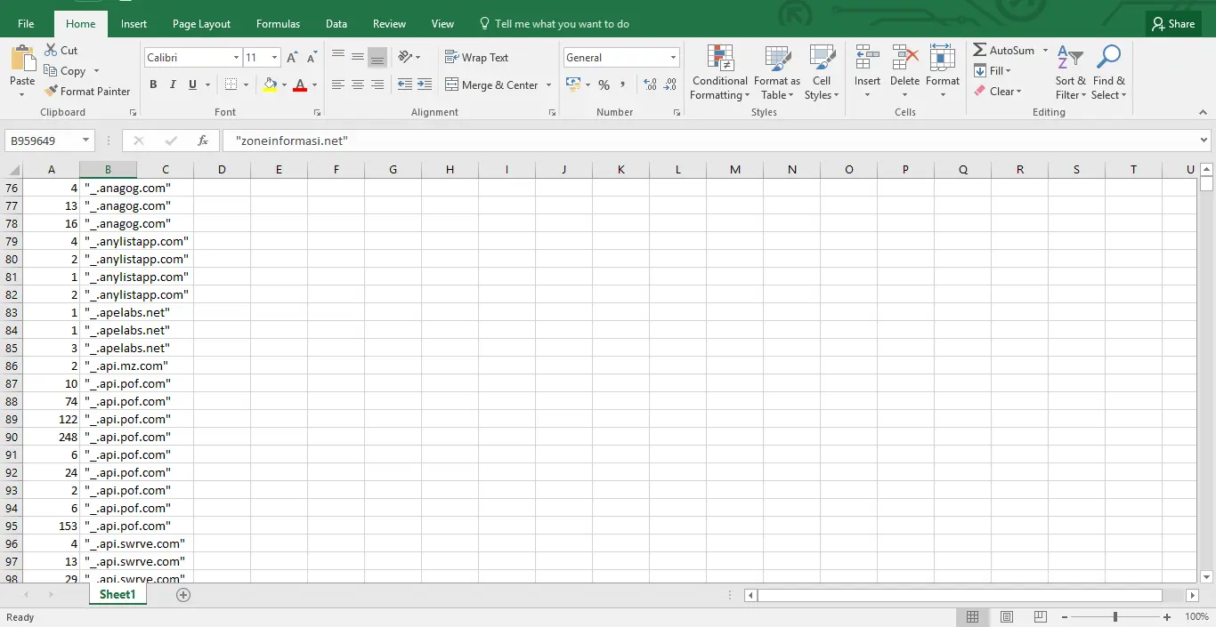1216x627 pixels.
Task: Apply Percent Style number format
Action: (604, 84)
